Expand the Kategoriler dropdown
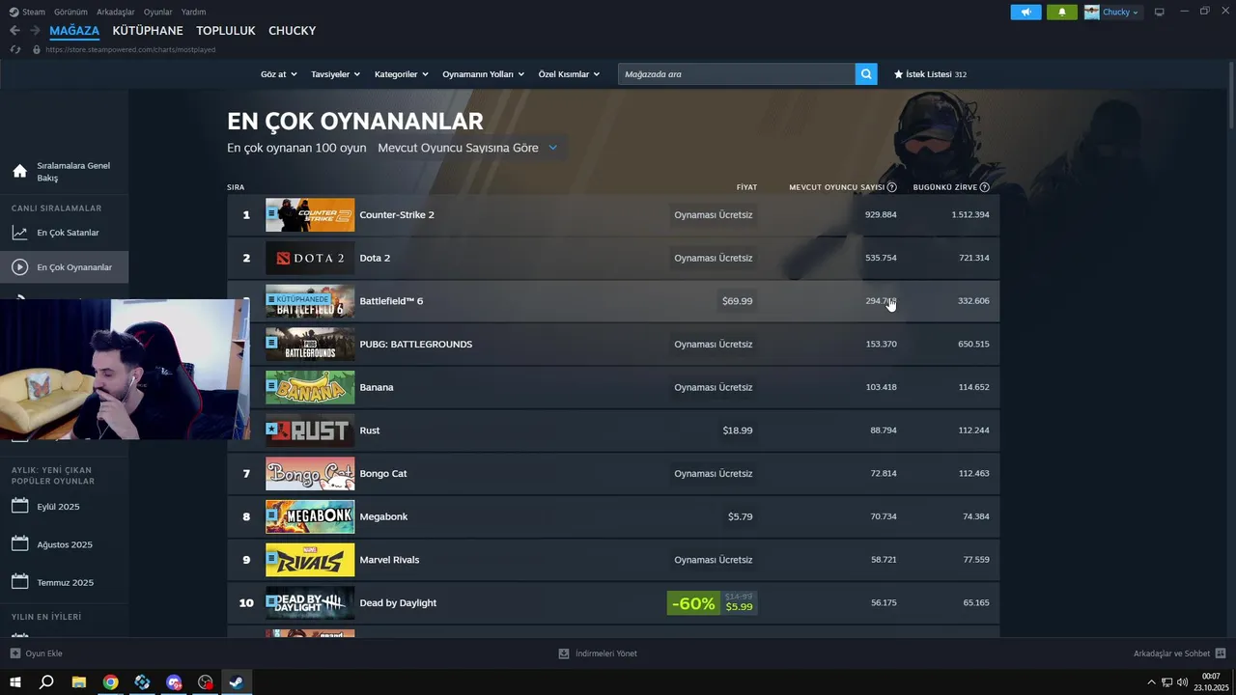Screen dimensions: 1236x695 [401, 74]
